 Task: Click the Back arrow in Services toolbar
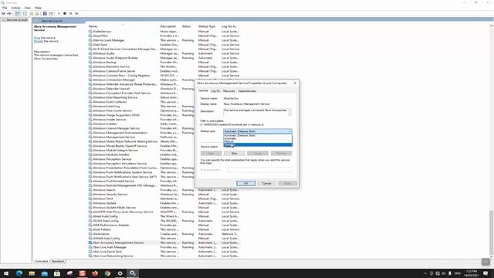tap(3, 14)
